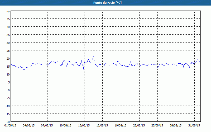The image size is (211, 132).
Task: Click the 13/08/15 date label
Action: click(x=84, y=126)
